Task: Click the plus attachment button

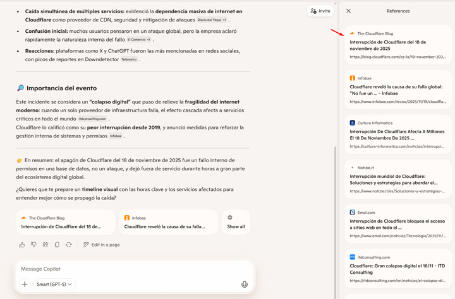Action: (25, 284)
